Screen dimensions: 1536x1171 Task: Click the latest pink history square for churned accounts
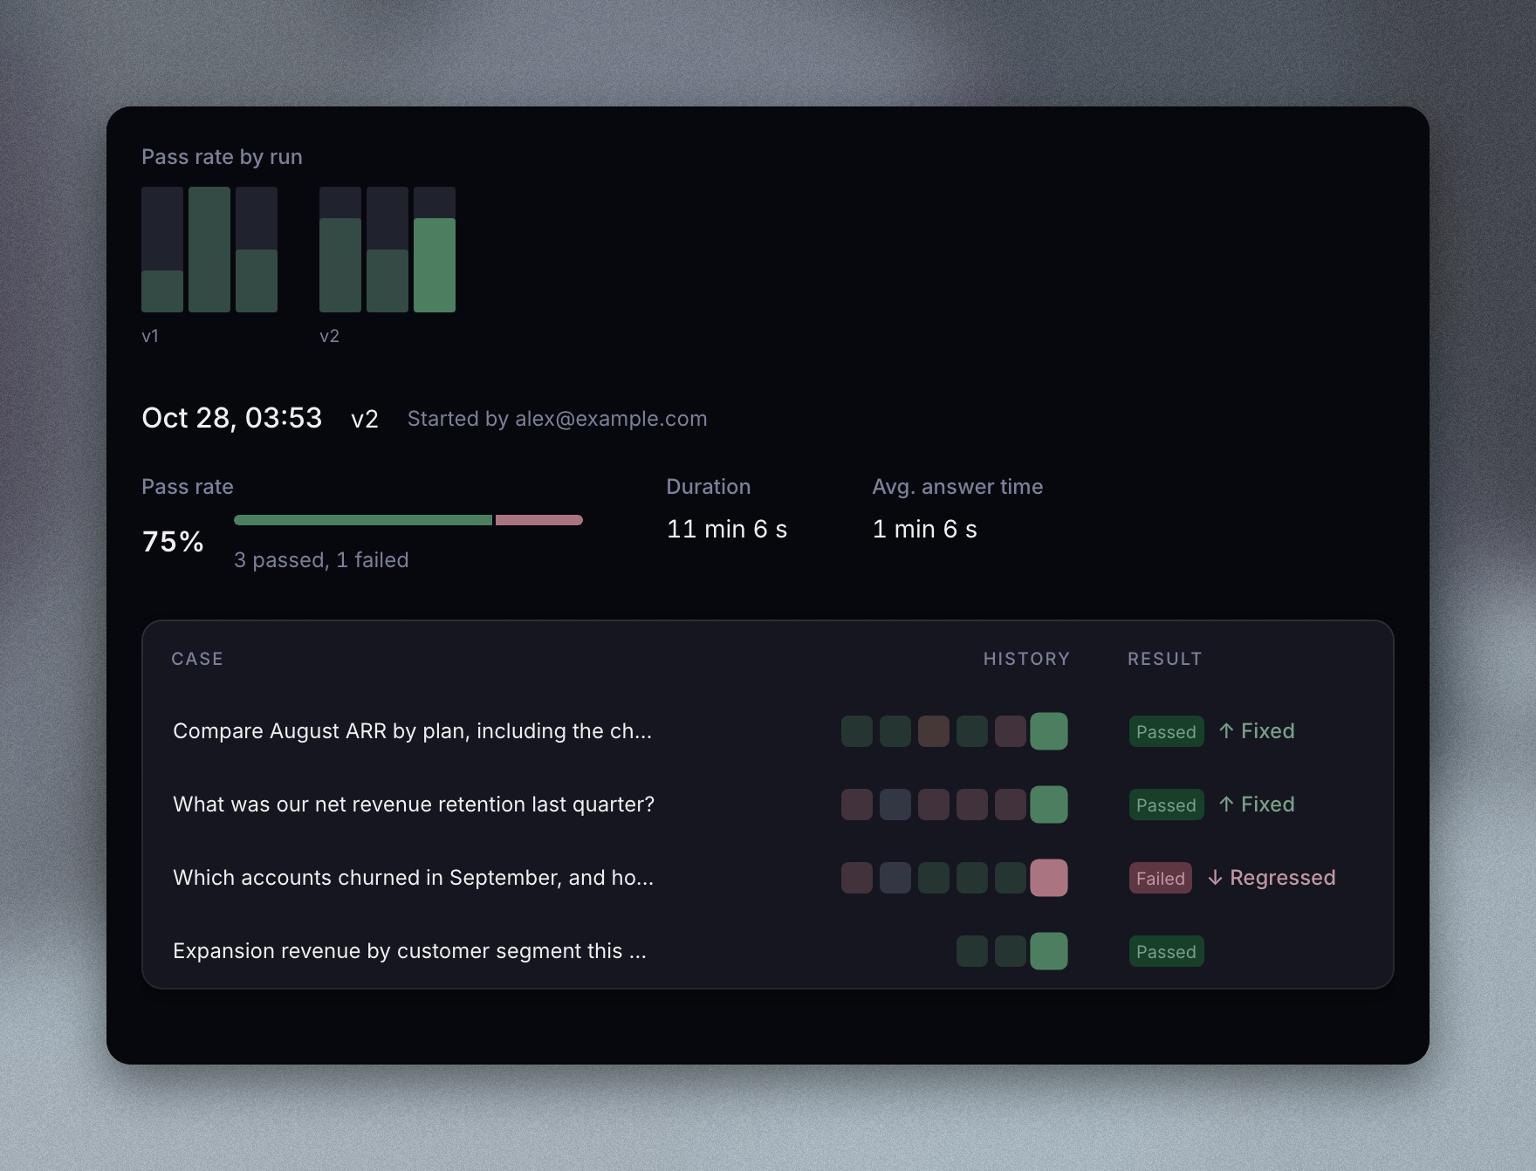pos(1049,878)
